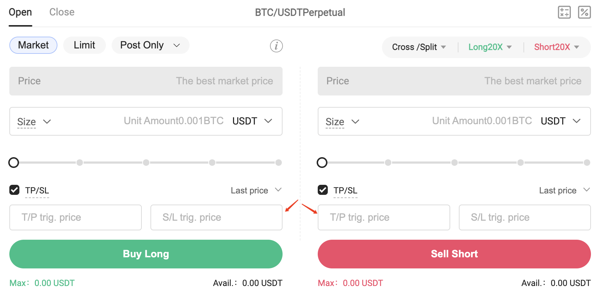601x300 pixels.
Task: Focus the short S/L trig. price field
Action: 525,217
